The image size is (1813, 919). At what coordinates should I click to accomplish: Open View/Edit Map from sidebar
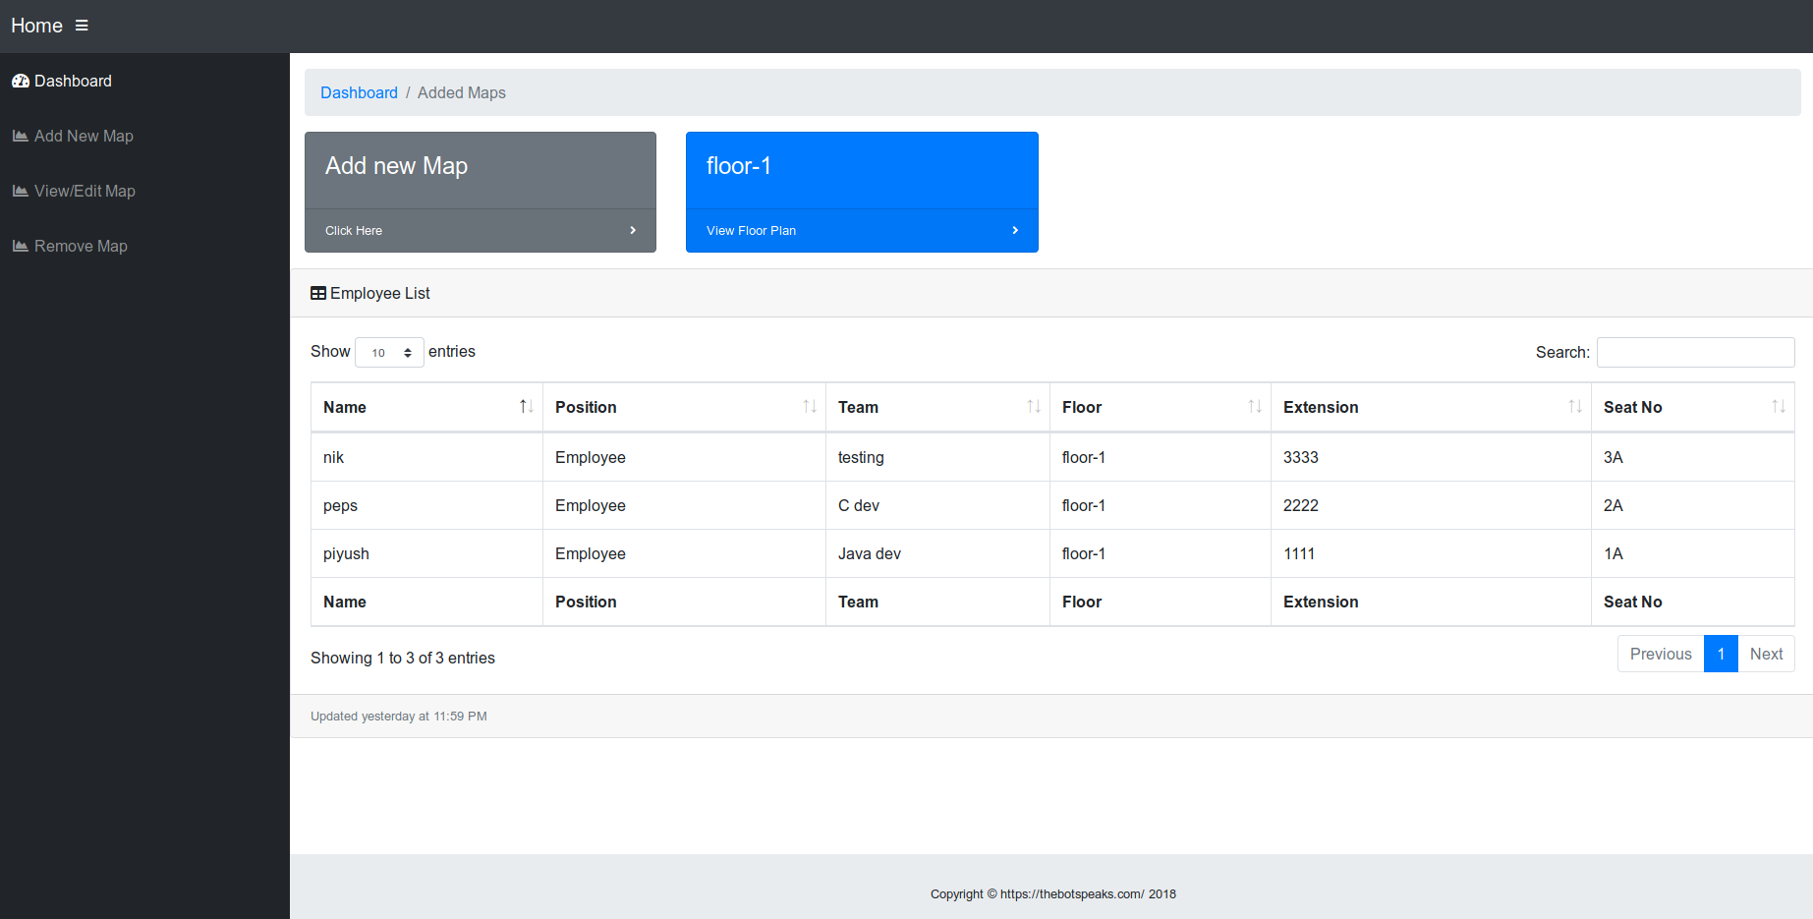point(85,192)
